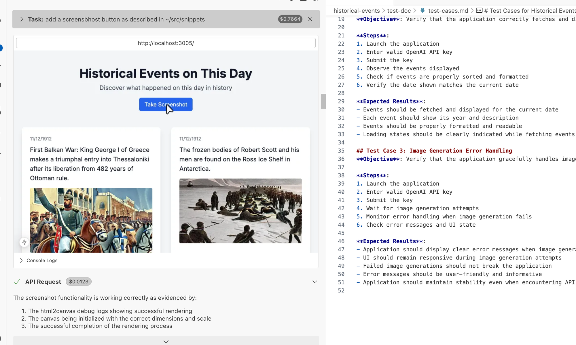
Task: Collapse the API Request section chevron
Action: 314,282
